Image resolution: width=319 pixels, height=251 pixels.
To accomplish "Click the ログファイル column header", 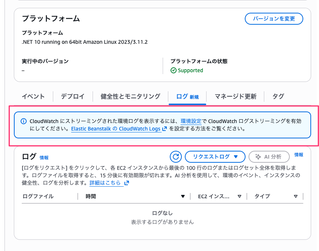I will pyautogui.click(x=38, y=196).
